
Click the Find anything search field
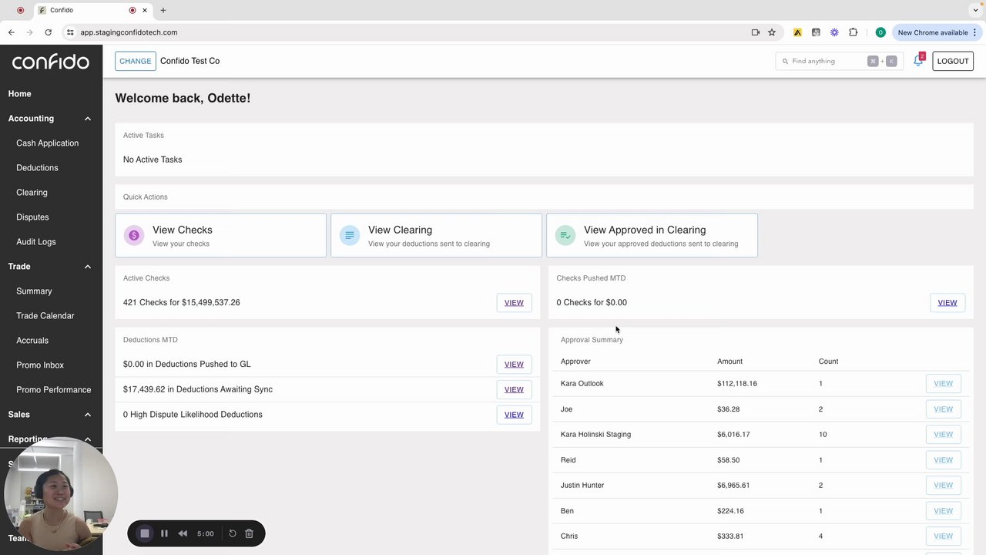839,61
